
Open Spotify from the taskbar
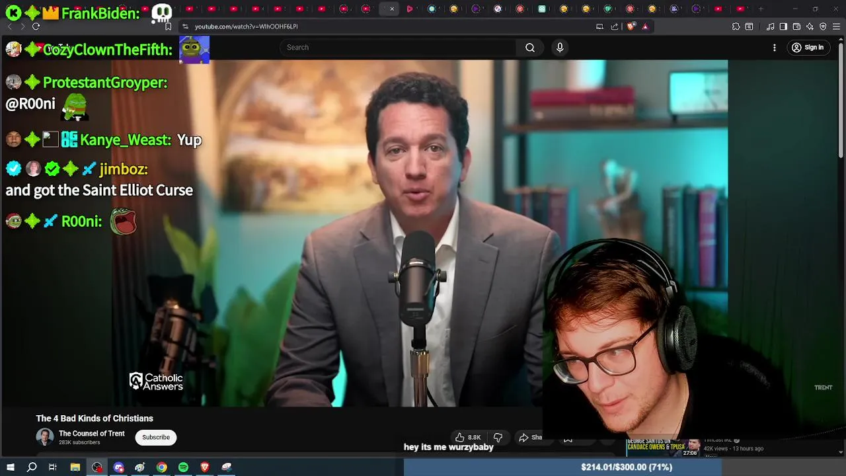tap(183, 467)
